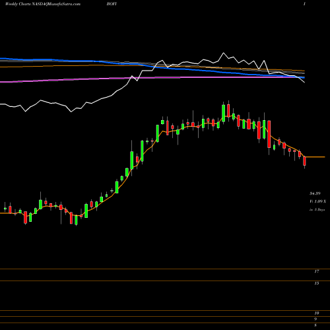The height and width of the screenshot is (330, 330).
Task: Click the final red candlestick of the chart
Action: pyautogui.click(x=304, y=161)
